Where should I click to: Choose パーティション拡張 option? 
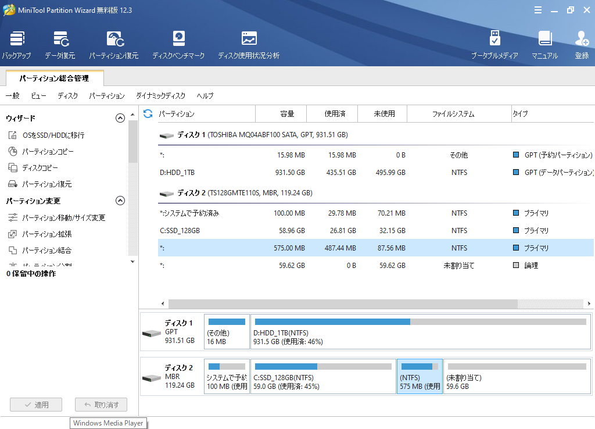click(40, 234)
